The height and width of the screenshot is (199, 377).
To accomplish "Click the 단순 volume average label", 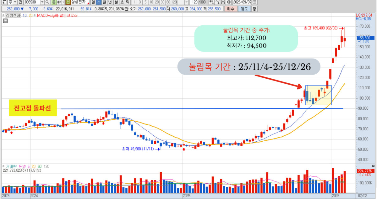I will tap(23, 166).
